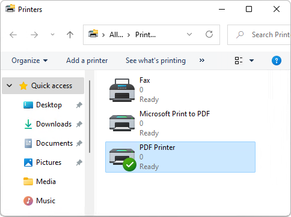Screen dimensions: 291x217
Task: Open the view options dropdown arrow
Action: 251,61
